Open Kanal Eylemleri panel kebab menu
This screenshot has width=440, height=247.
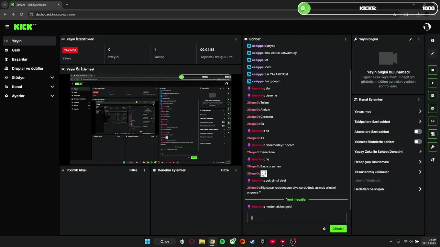tap(419, 99)
